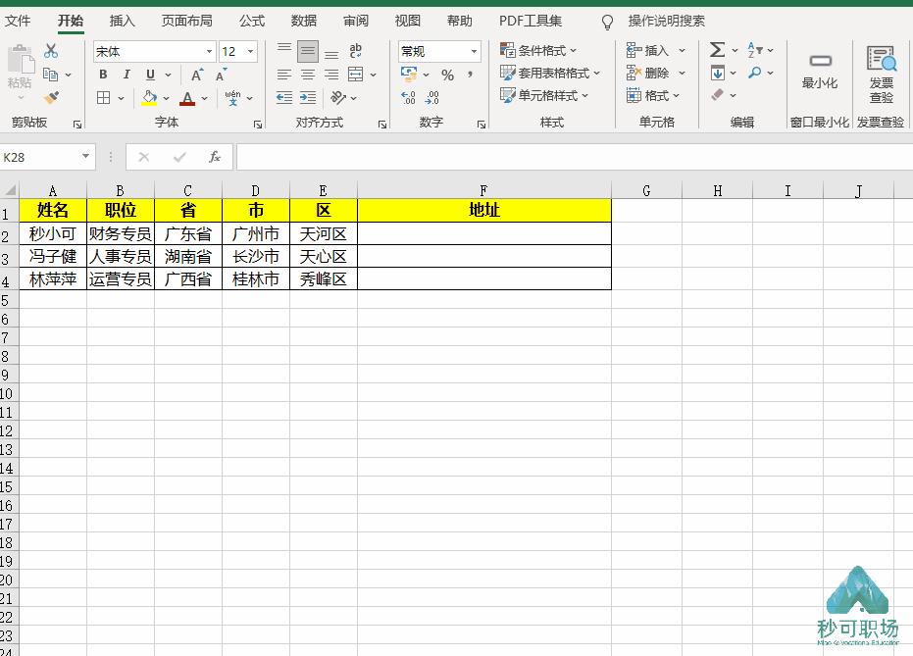Click the 合并后居中 merge cells icon

point(357,75)
